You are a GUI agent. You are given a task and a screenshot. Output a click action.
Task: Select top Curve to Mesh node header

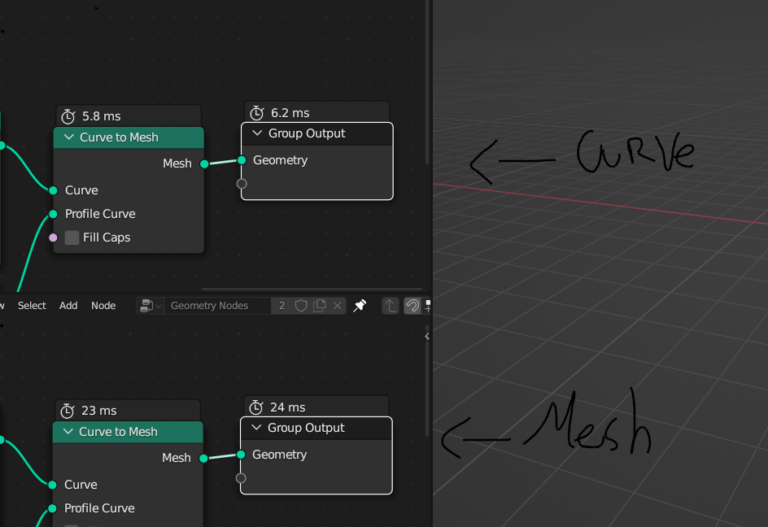click(x=129, y=137)
